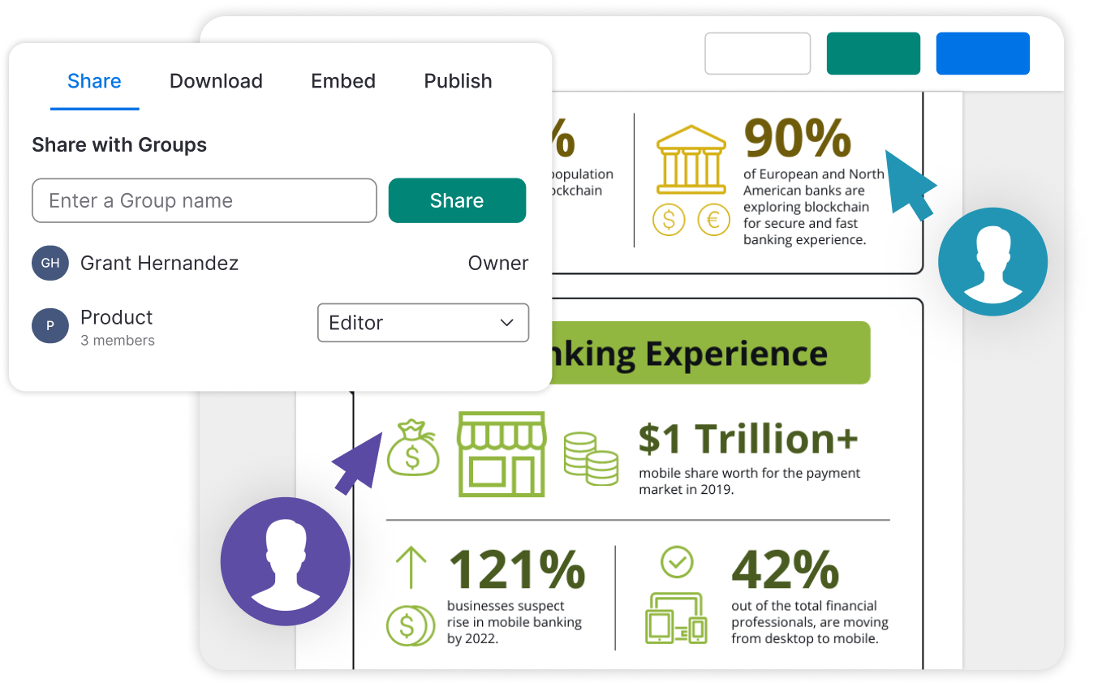Click the Embed tab link
1115x687 pixels.
pos(343,81)
